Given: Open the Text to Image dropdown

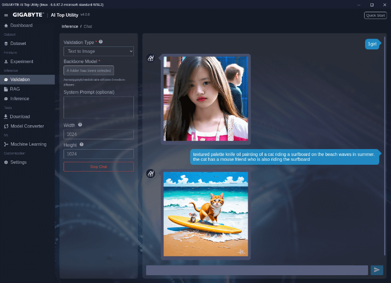Looking at the screenshot, I should point(98,51).
